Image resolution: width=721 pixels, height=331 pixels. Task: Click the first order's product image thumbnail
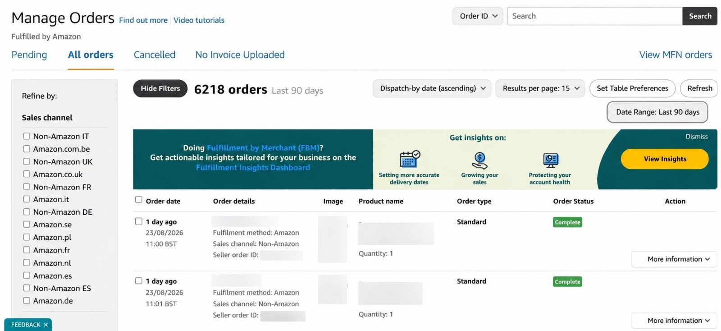[333, 239]
